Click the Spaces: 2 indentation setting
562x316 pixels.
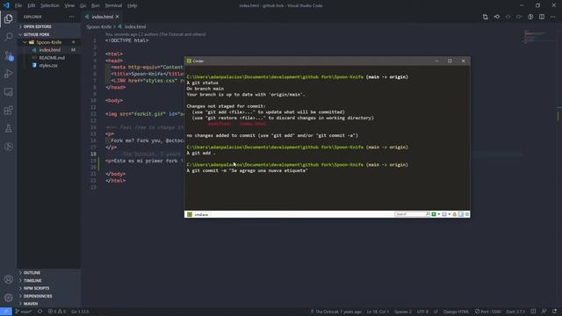click(403, 312)
